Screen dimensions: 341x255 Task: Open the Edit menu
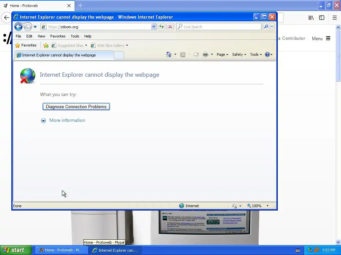point(29,36)
